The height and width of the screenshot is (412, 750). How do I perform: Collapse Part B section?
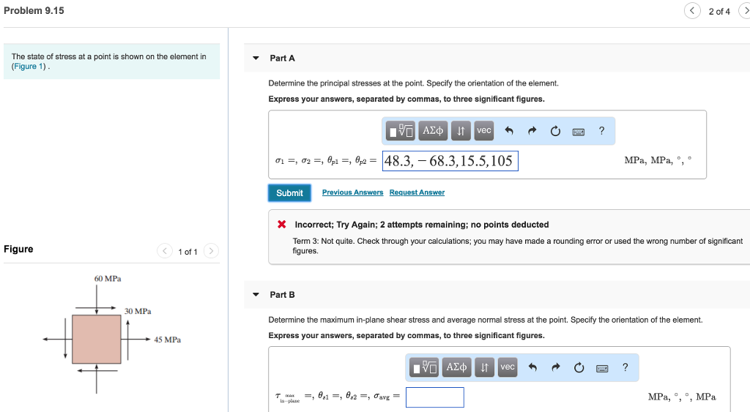(x=256, y=295)
